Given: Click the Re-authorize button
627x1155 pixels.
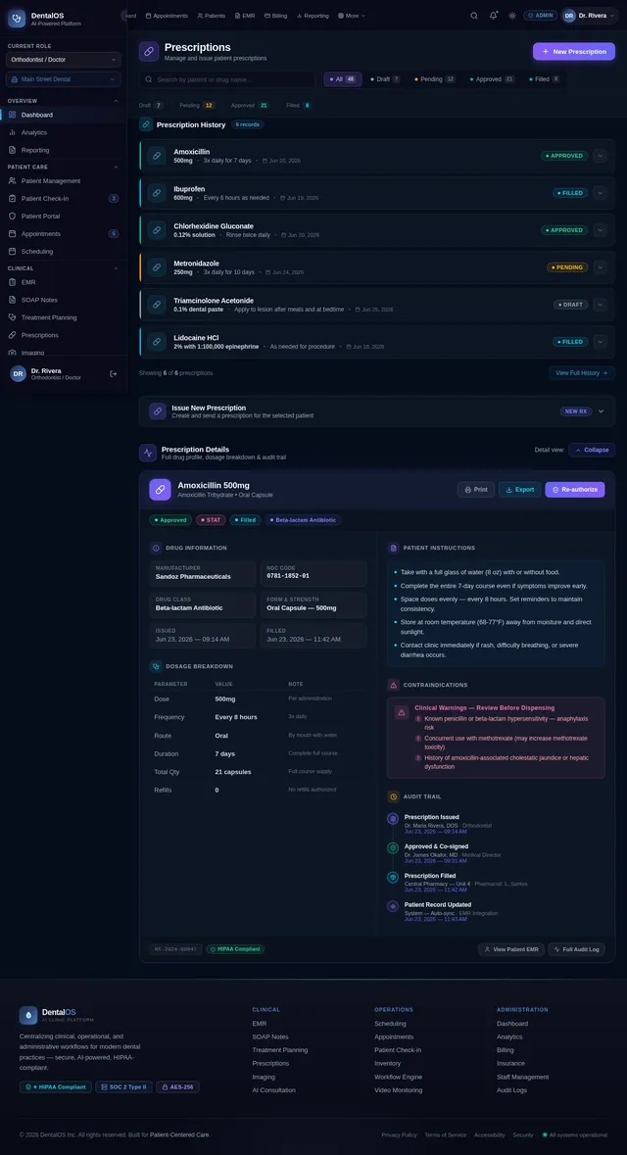Looking at the screenshot, I should 575,489.
